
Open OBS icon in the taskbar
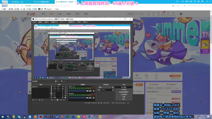pos(41,117)
